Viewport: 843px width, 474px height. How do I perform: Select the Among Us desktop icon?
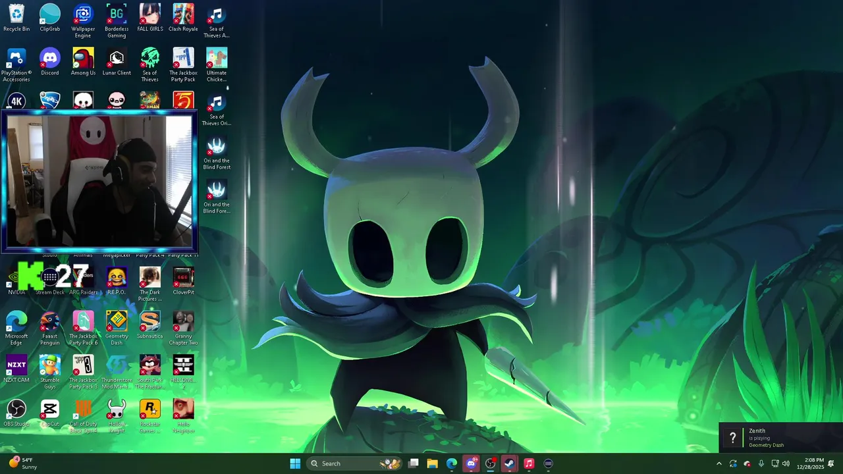tap(83, 62)
